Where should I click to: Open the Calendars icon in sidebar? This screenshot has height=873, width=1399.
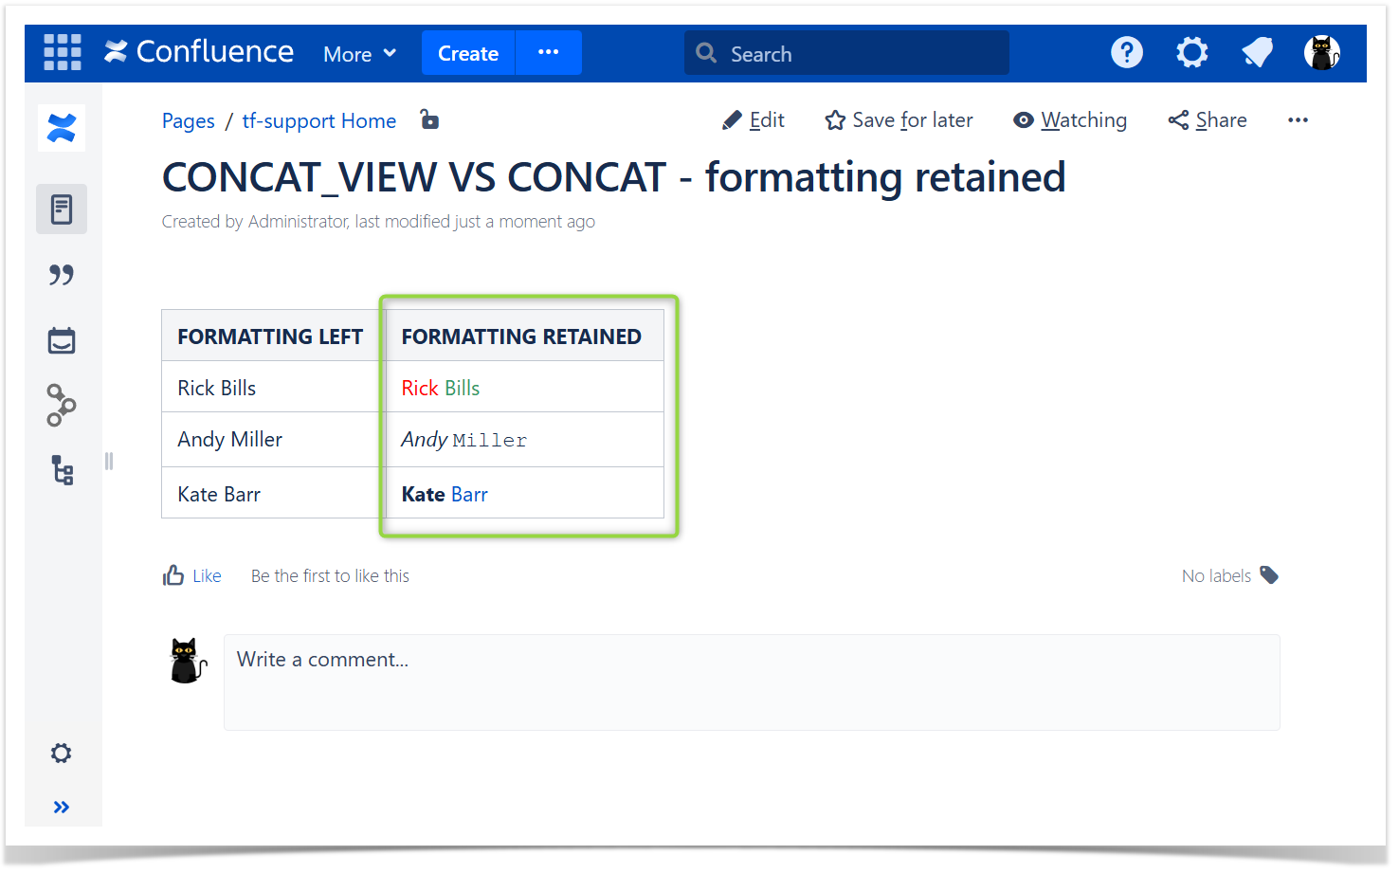(62, 340)
